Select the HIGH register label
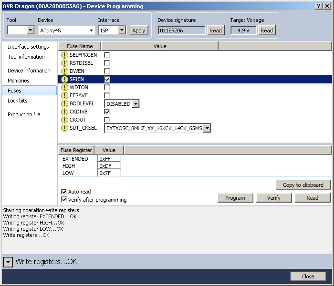 pos(69,166)
